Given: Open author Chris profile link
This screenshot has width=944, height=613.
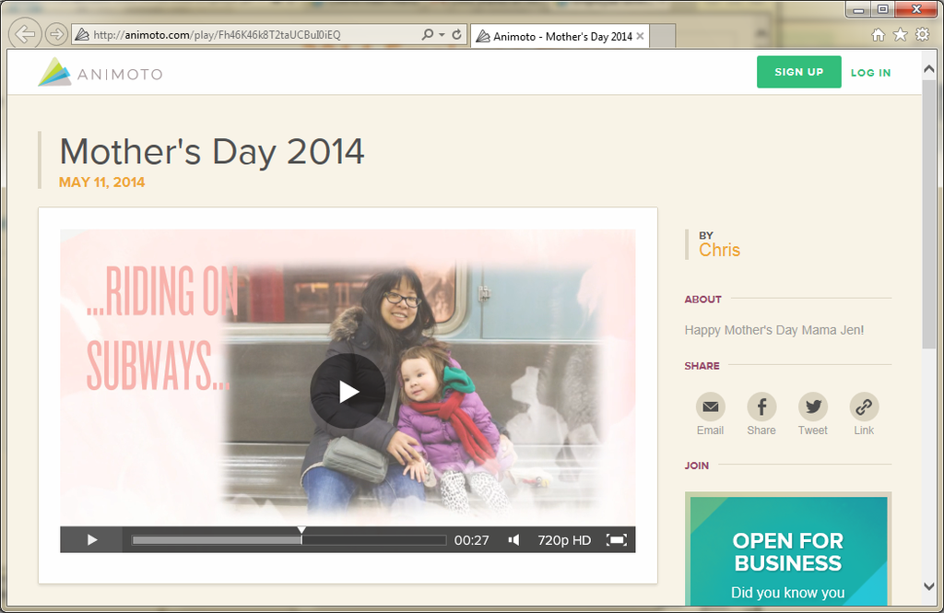Looking at the screenshot, I should click(x=719, y=250).
